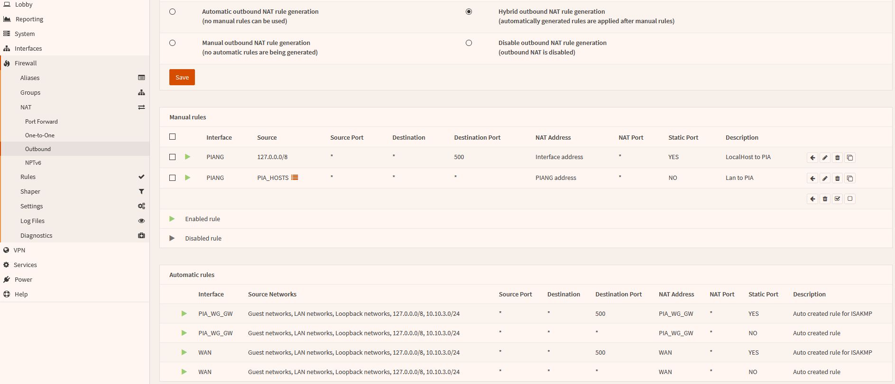Click the orange Save button
The width and height of the screenshot is (895, 384).
click(x=182, y=77)
